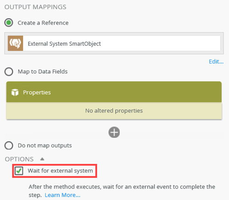
Task: Click the Properties box icon
Action: pos(15,92)
